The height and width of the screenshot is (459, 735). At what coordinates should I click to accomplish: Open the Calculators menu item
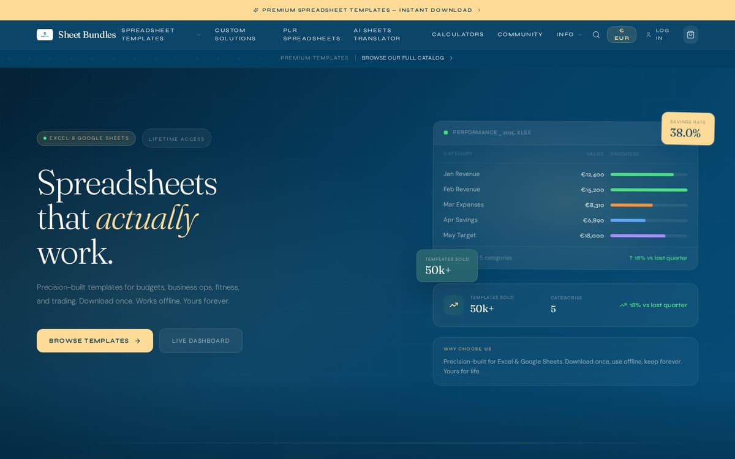tap(458, 35)
